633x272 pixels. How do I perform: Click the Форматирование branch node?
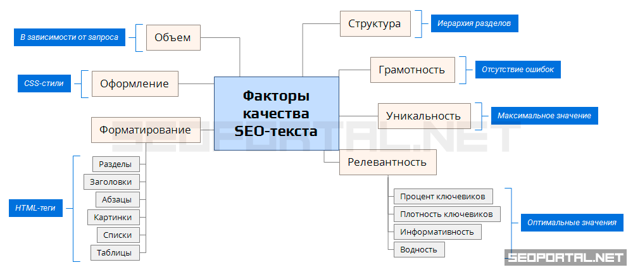[x=146, y=130]
